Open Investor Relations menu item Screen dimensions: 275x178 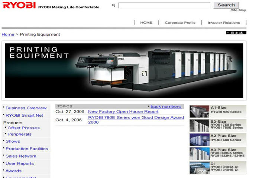224,23
